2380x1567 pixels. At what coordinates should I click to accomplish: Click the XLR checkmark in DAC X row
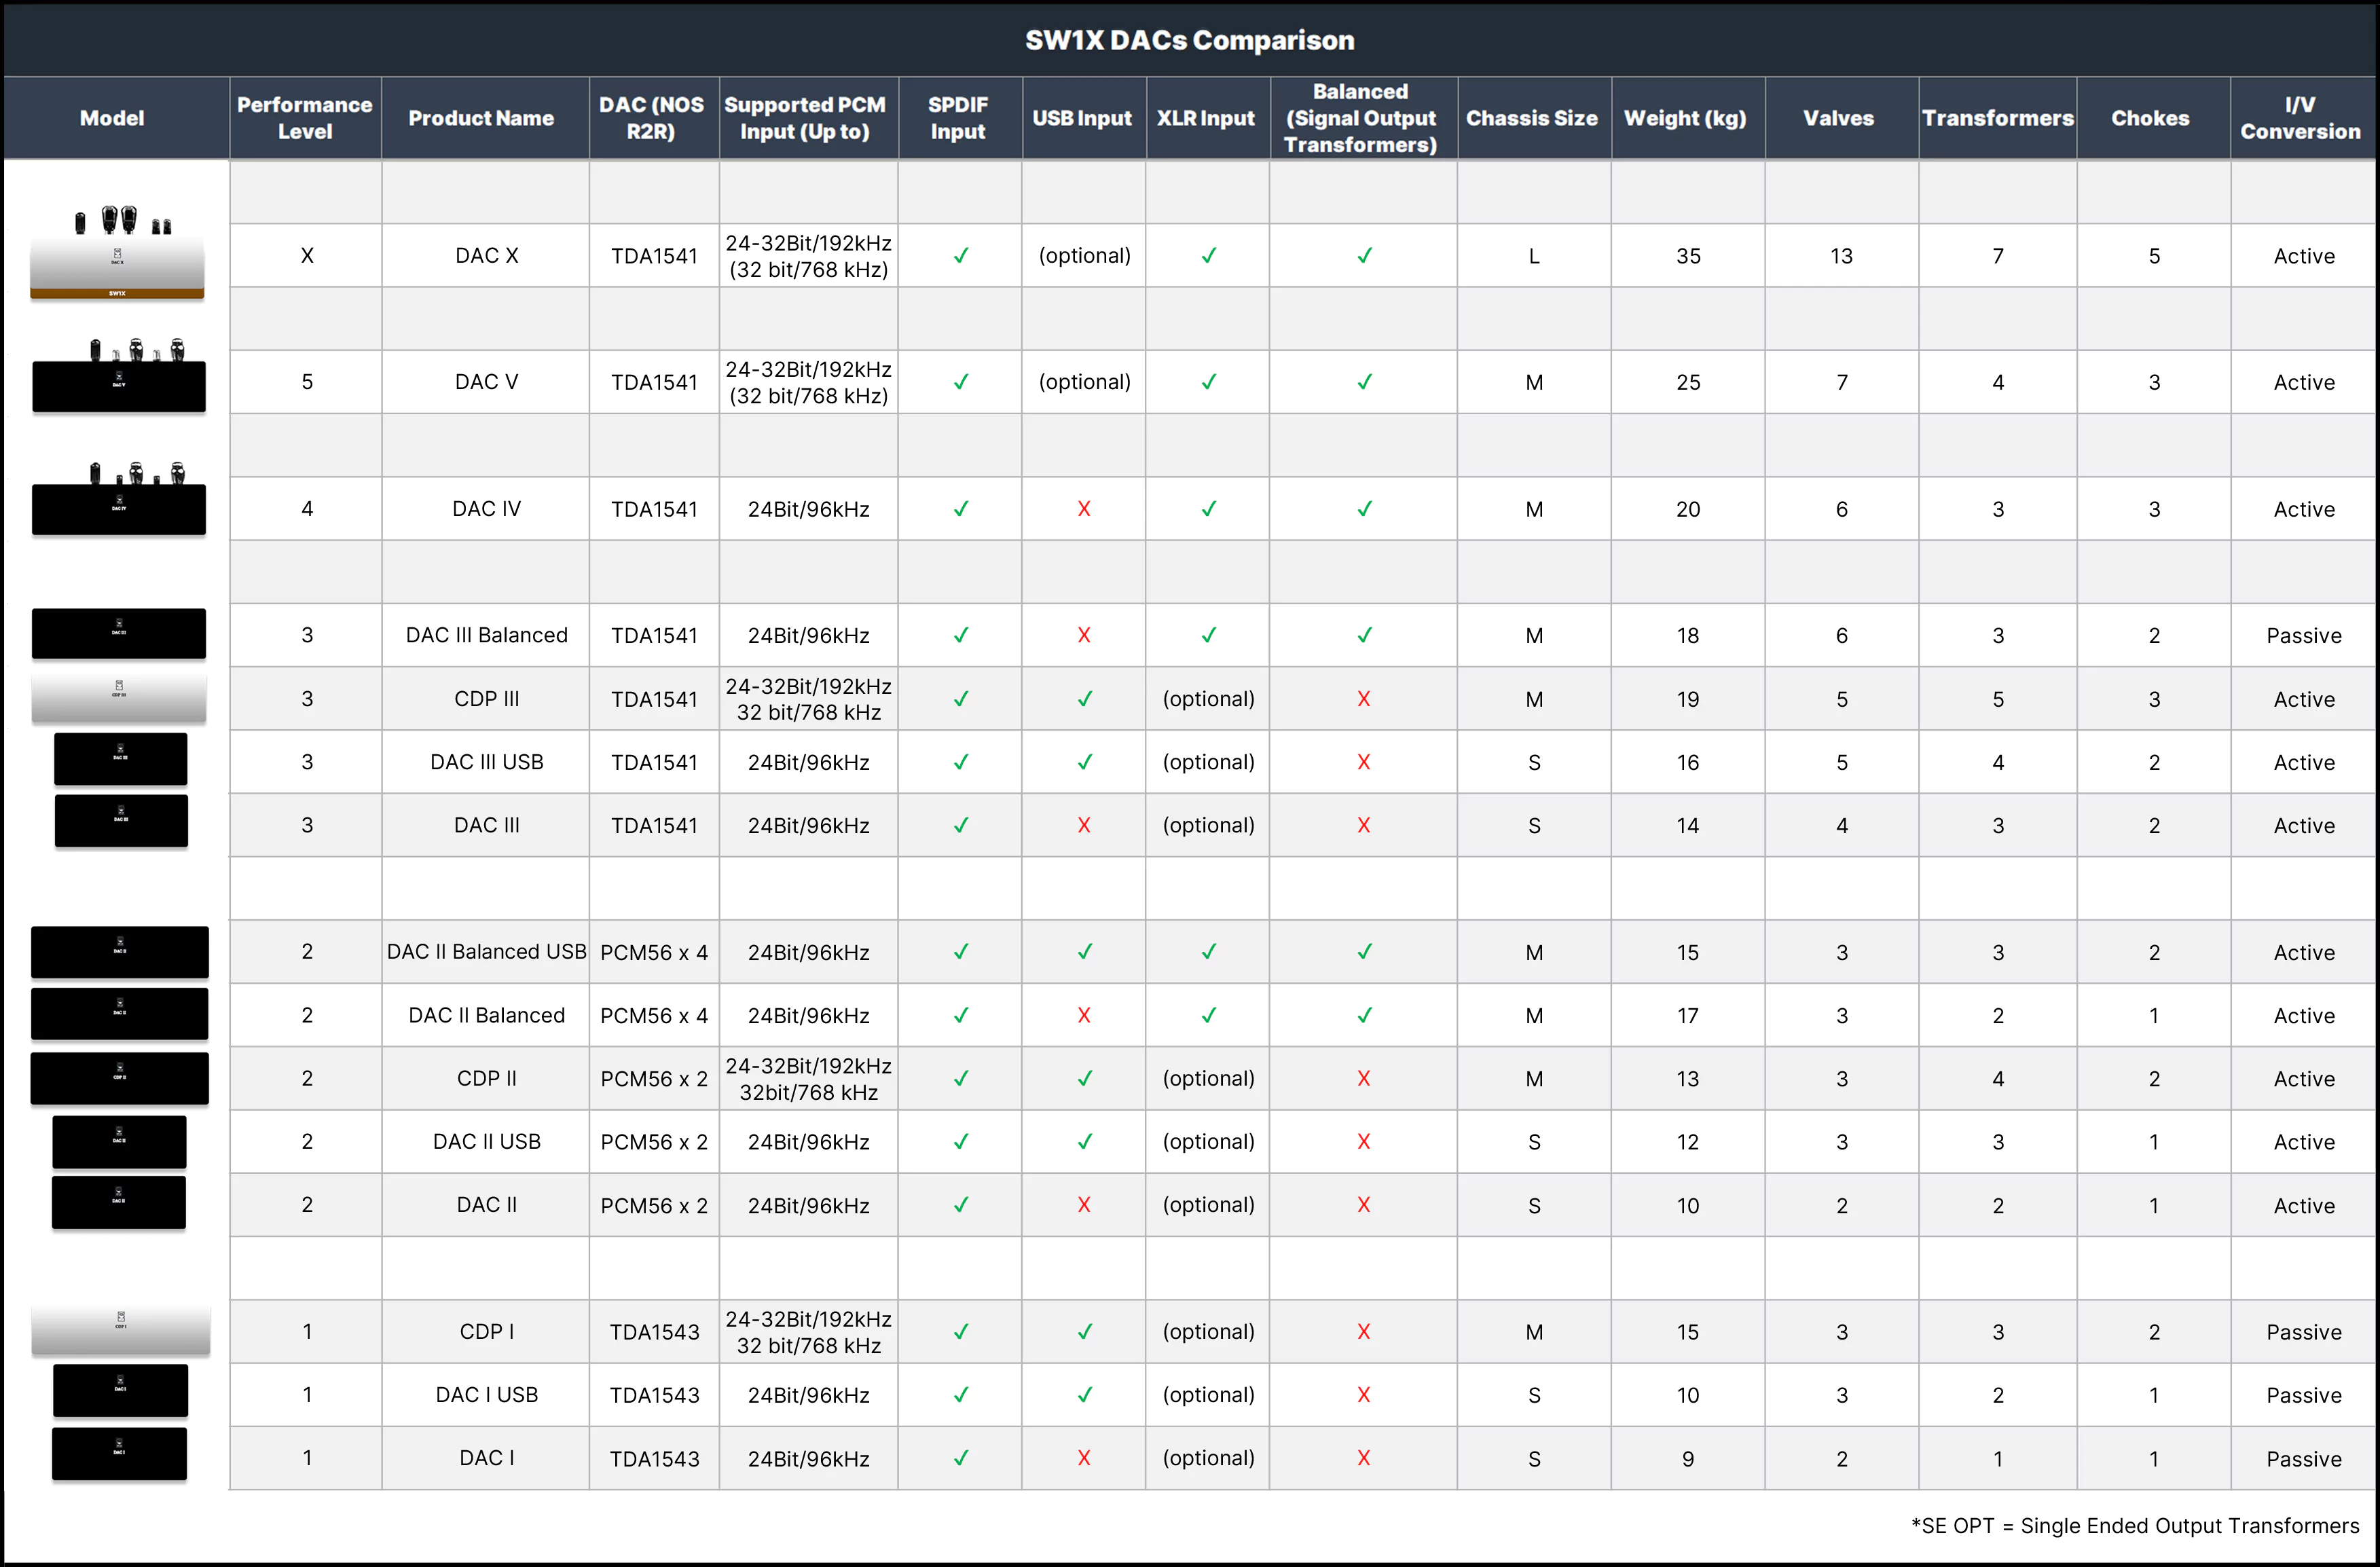pos(1209,256)
